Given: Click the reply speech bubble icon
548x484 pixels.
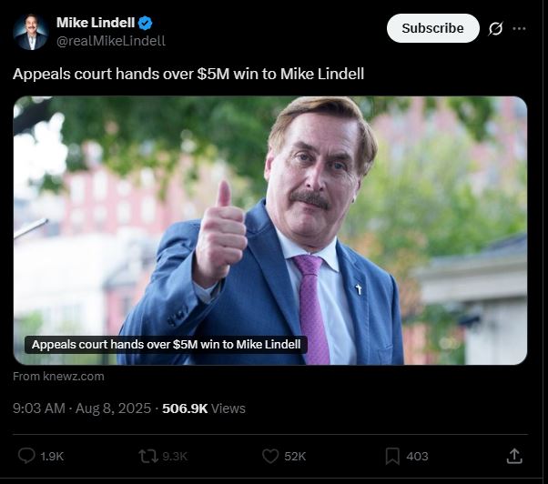Looking at the screenshot, I should pyautogui.click(x=26, y=456).
